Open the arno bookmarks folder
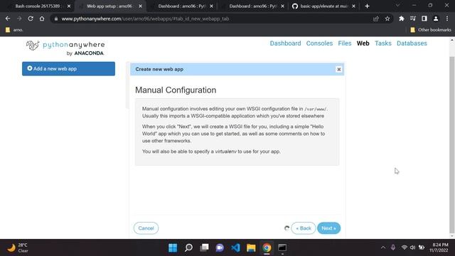This screenshot has height=256, width=455. pos(14,30)
